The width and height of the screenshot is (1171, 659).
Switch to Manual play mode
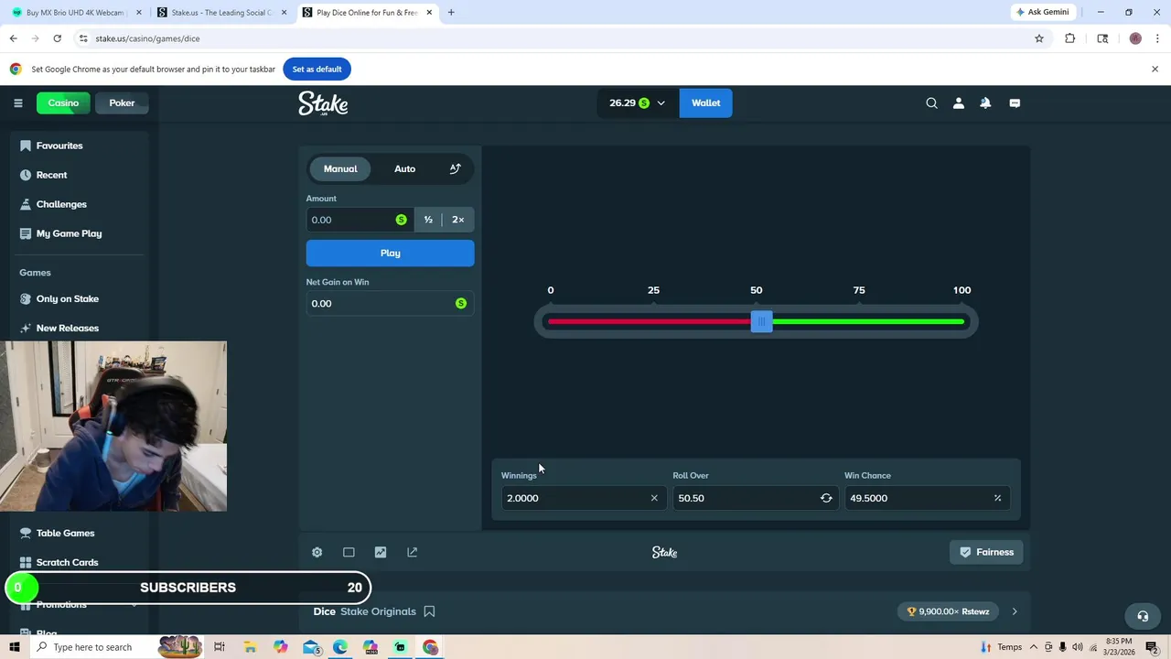[340, 168]
